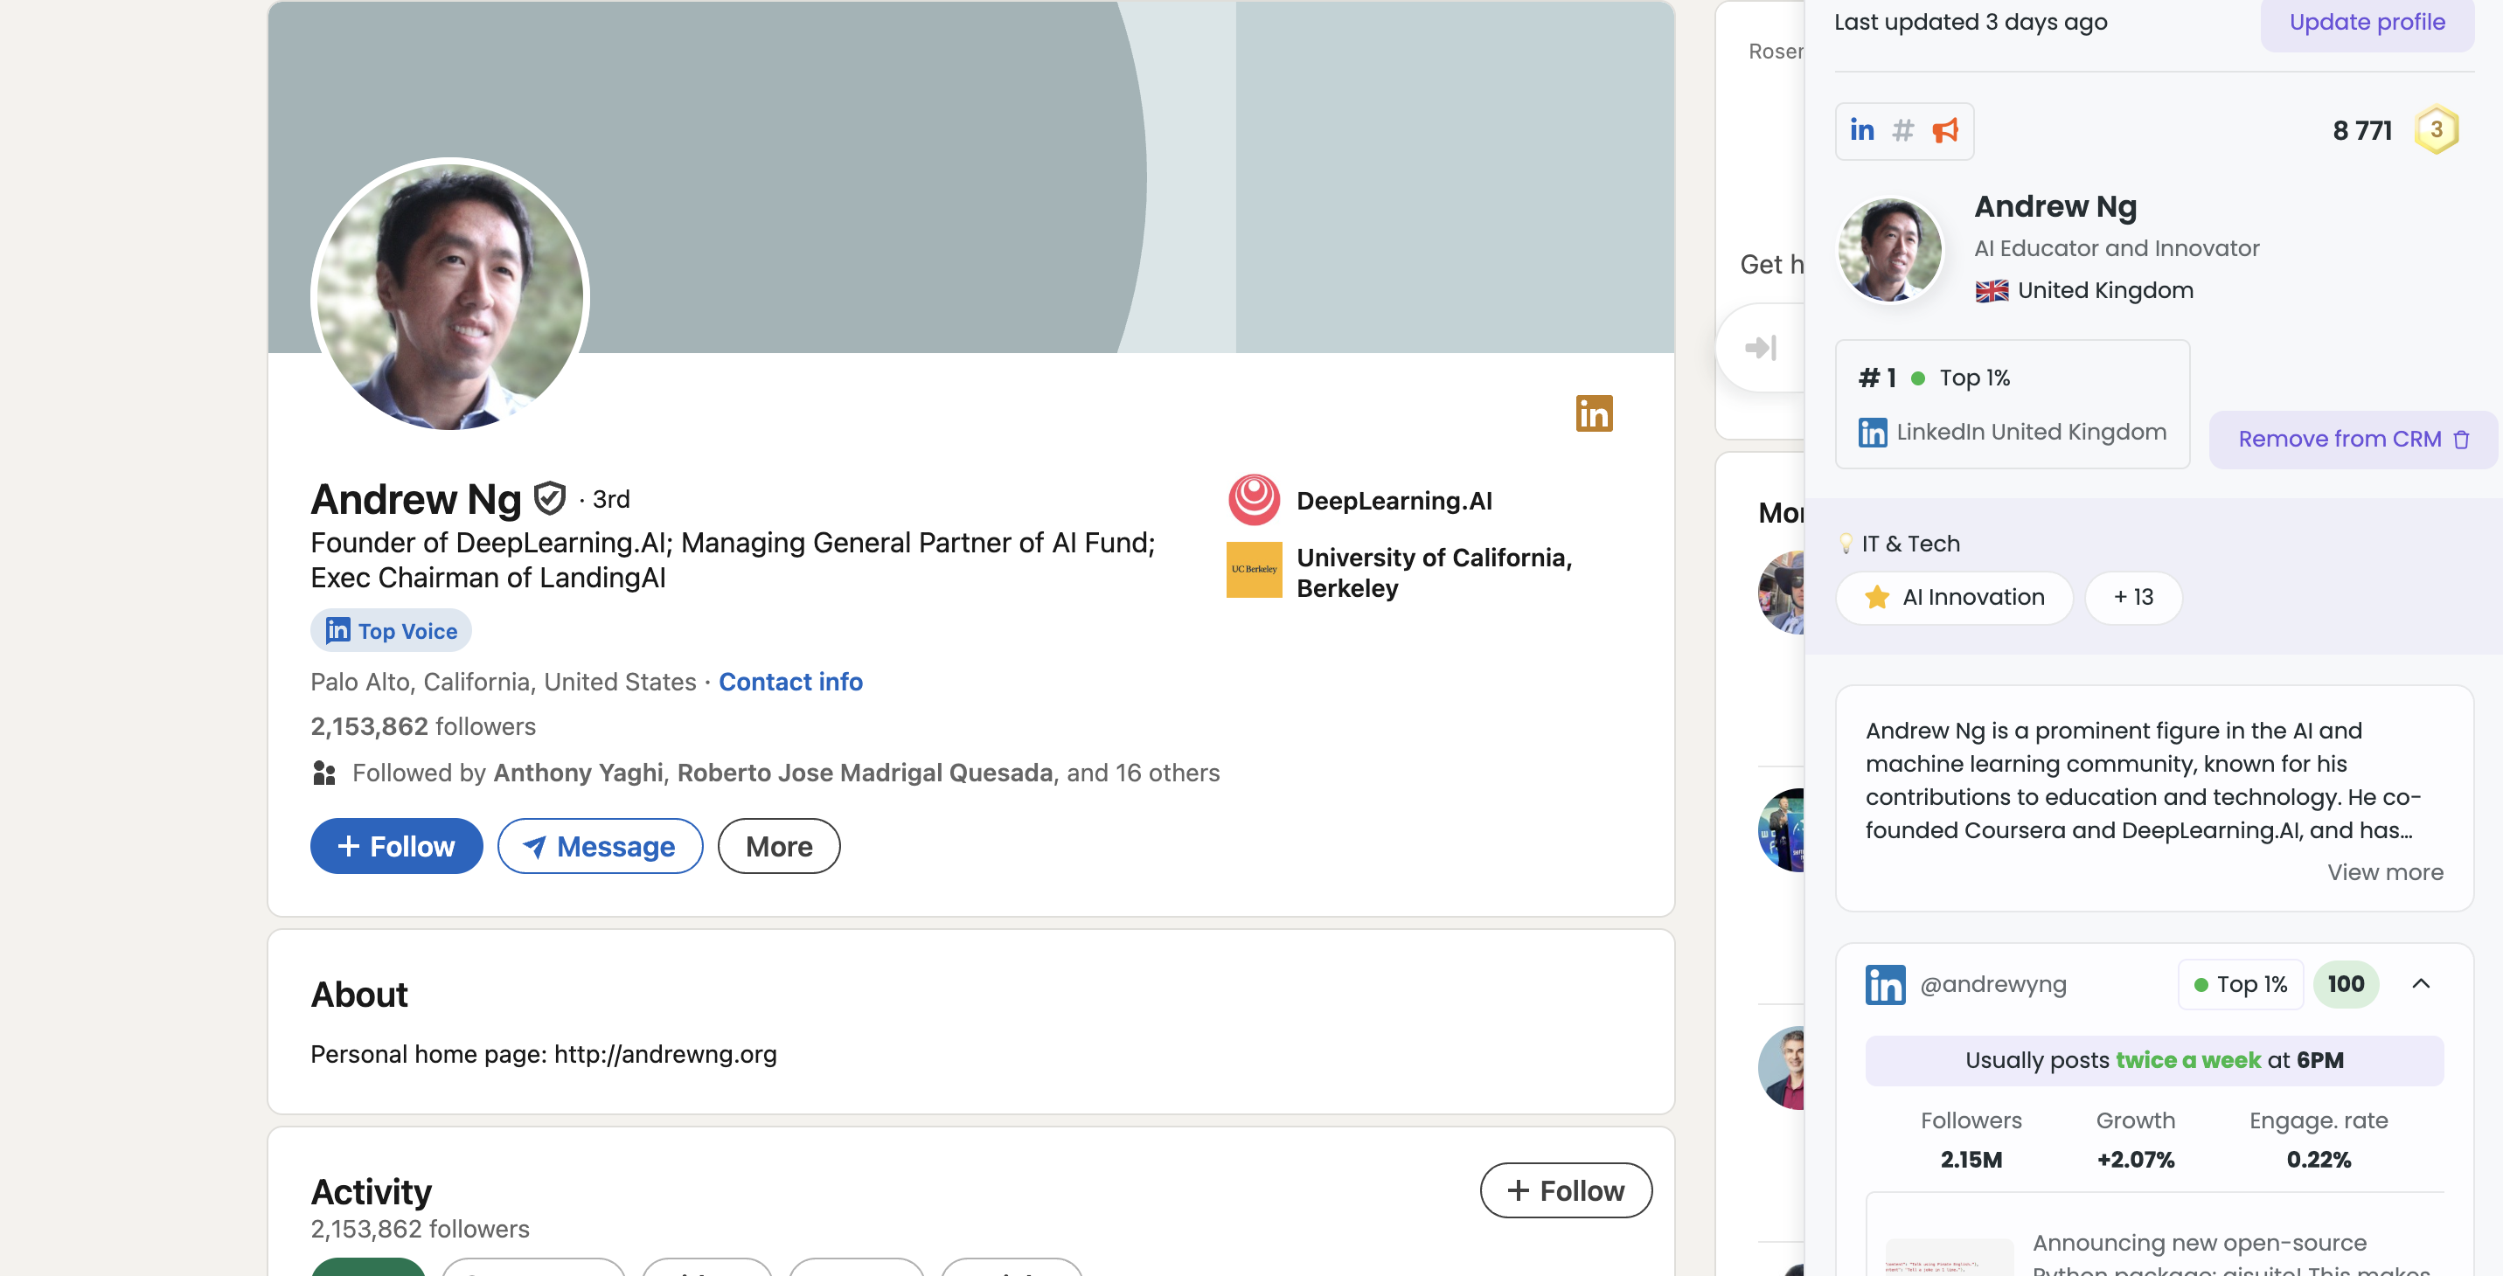This screenshot has width=2503, height=1276.
Task: Click the star icon in AI Innovation tag
Action: point(1877,597)
